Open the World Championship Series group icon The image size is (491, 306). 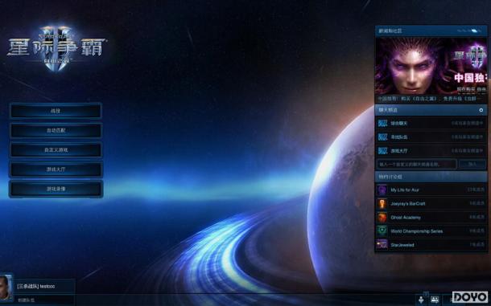(x=382, y=231)
